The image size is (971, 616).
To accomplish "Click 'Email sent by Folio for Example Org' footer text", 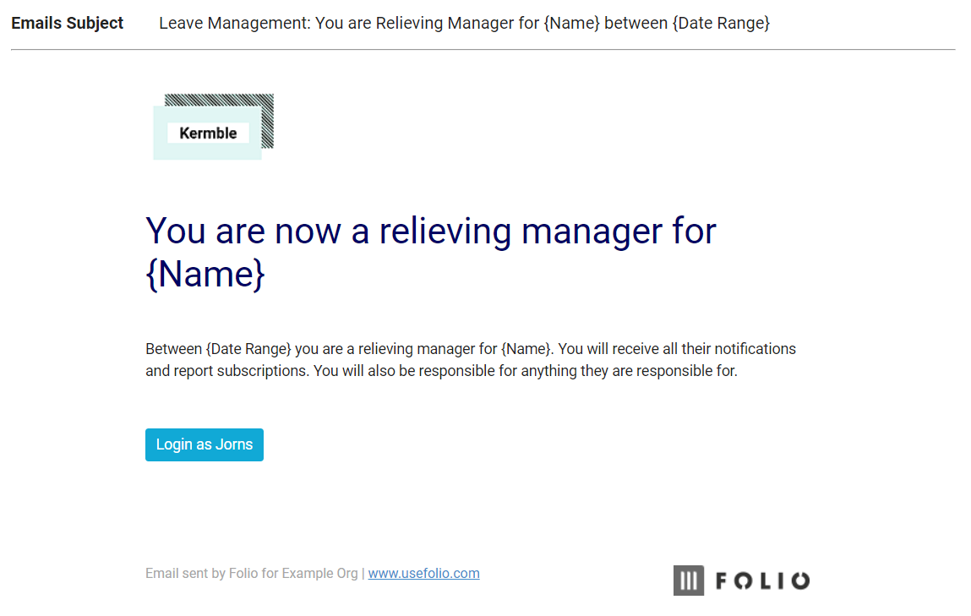I will (x=252, y=573).
